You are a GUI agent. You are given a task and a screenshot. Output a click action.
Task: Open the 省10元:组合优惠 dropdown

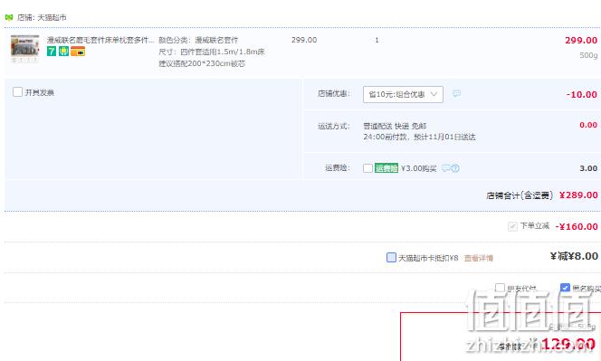[x=403, y=94]
